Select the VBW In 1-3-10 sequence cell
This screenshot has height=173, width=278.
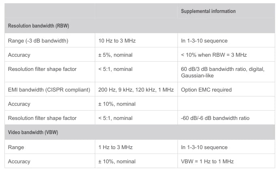pyautogui.click(x=204, y=147)
